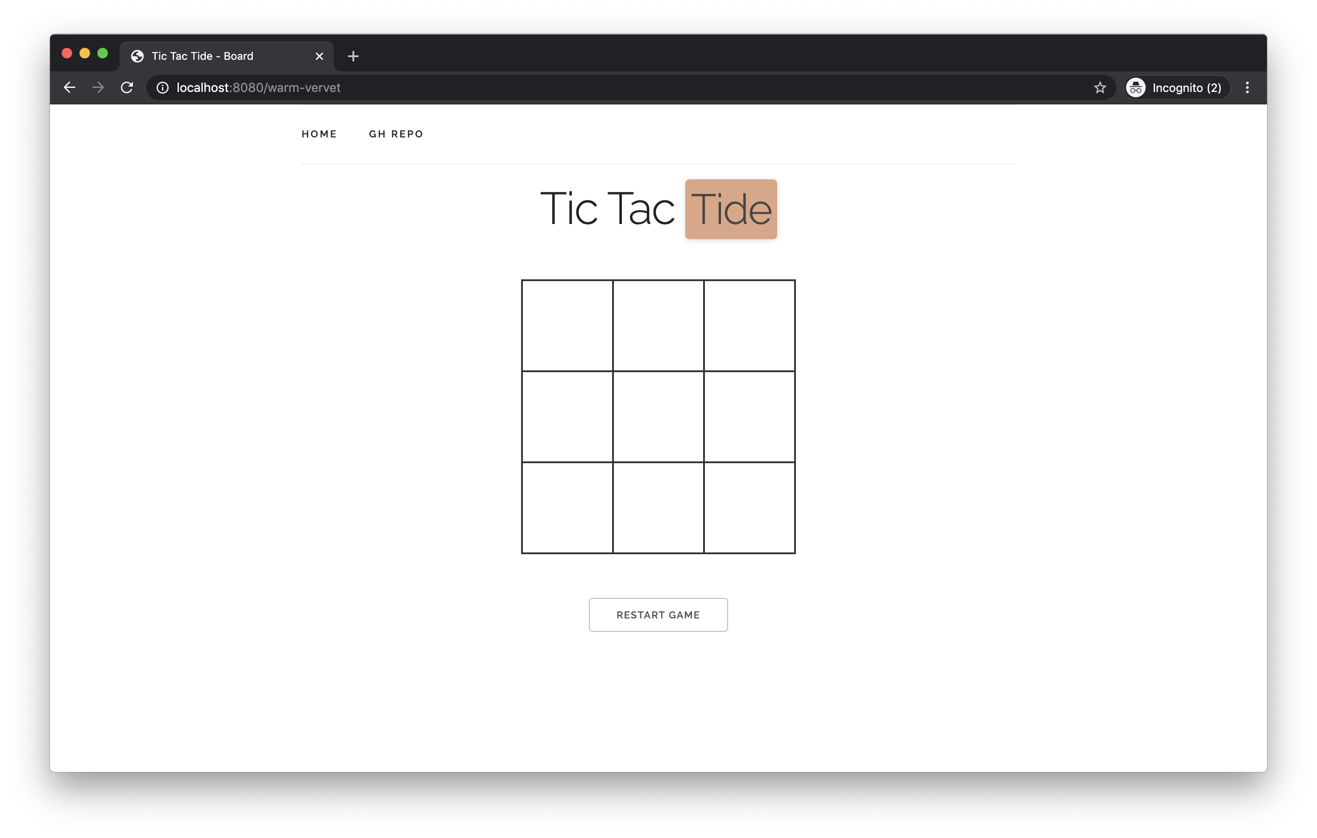The width and height of the screenshot is (1317, 838).
Task: Click the highlighted Tide title word
Action: (x=731, y=209)
